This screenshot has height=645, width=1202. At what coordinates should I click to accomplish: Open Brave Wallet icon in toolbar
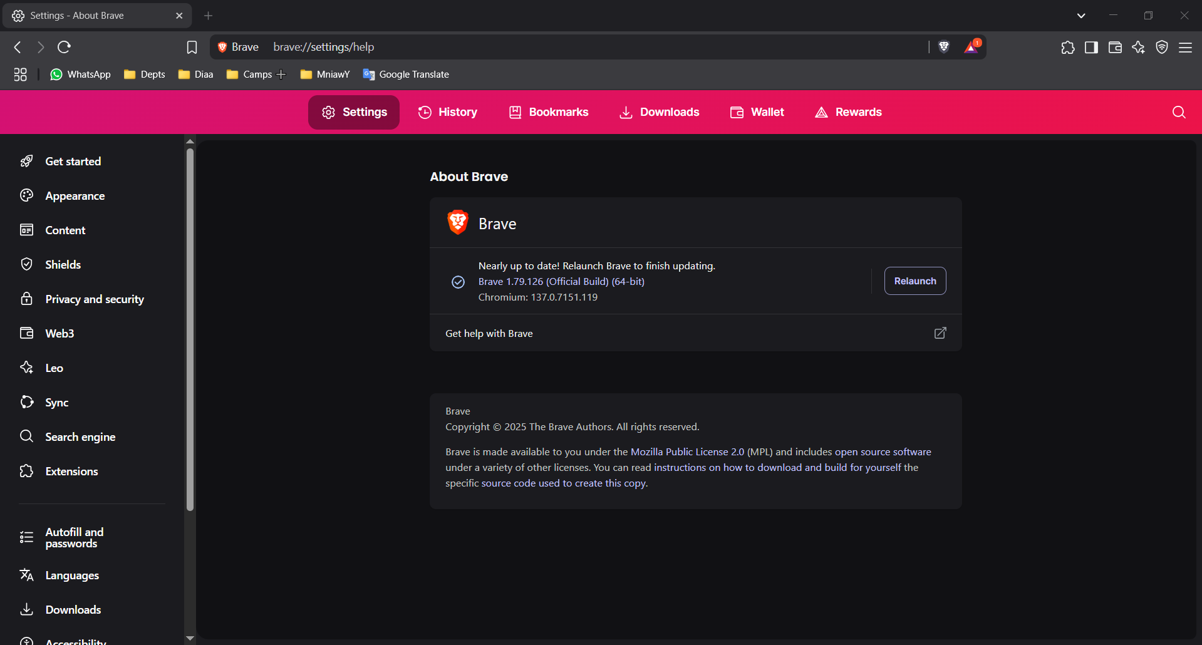coord(1115,47)
